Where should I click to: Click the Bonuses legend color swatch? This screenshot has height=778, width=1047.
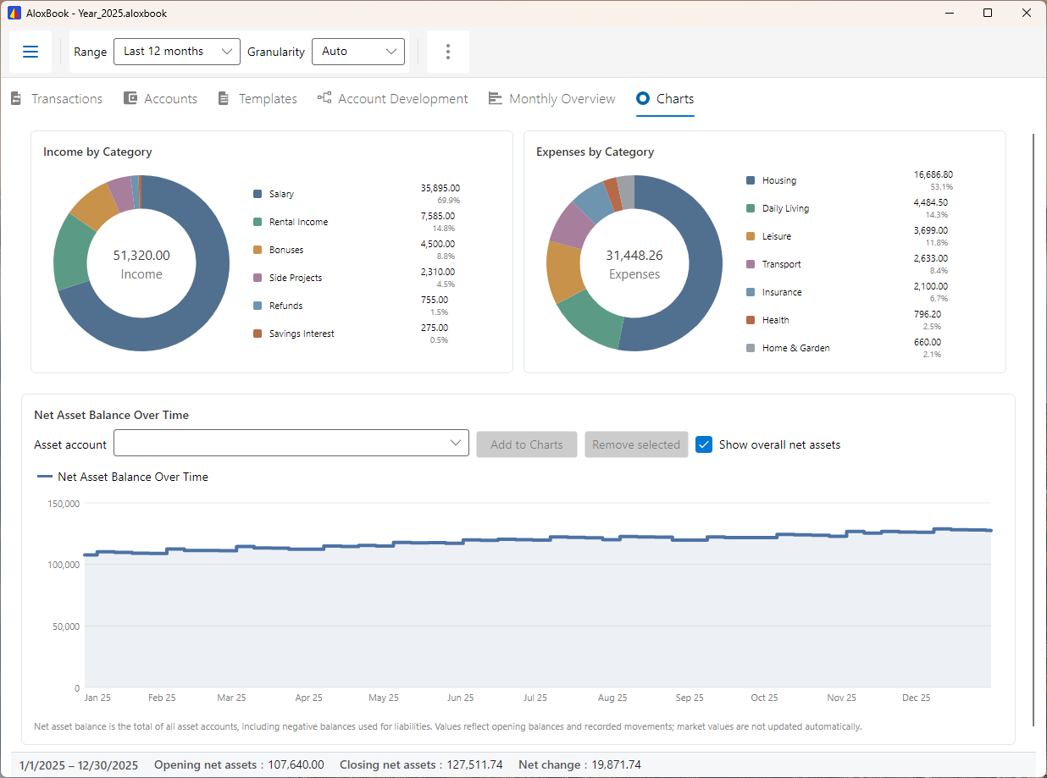[258, 250]
